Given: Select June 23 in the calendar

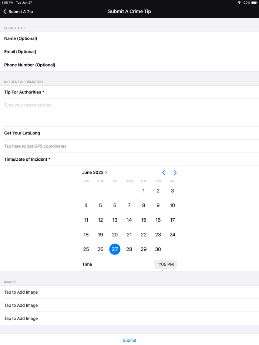Looking at the screenshot, I should [158, 235].
